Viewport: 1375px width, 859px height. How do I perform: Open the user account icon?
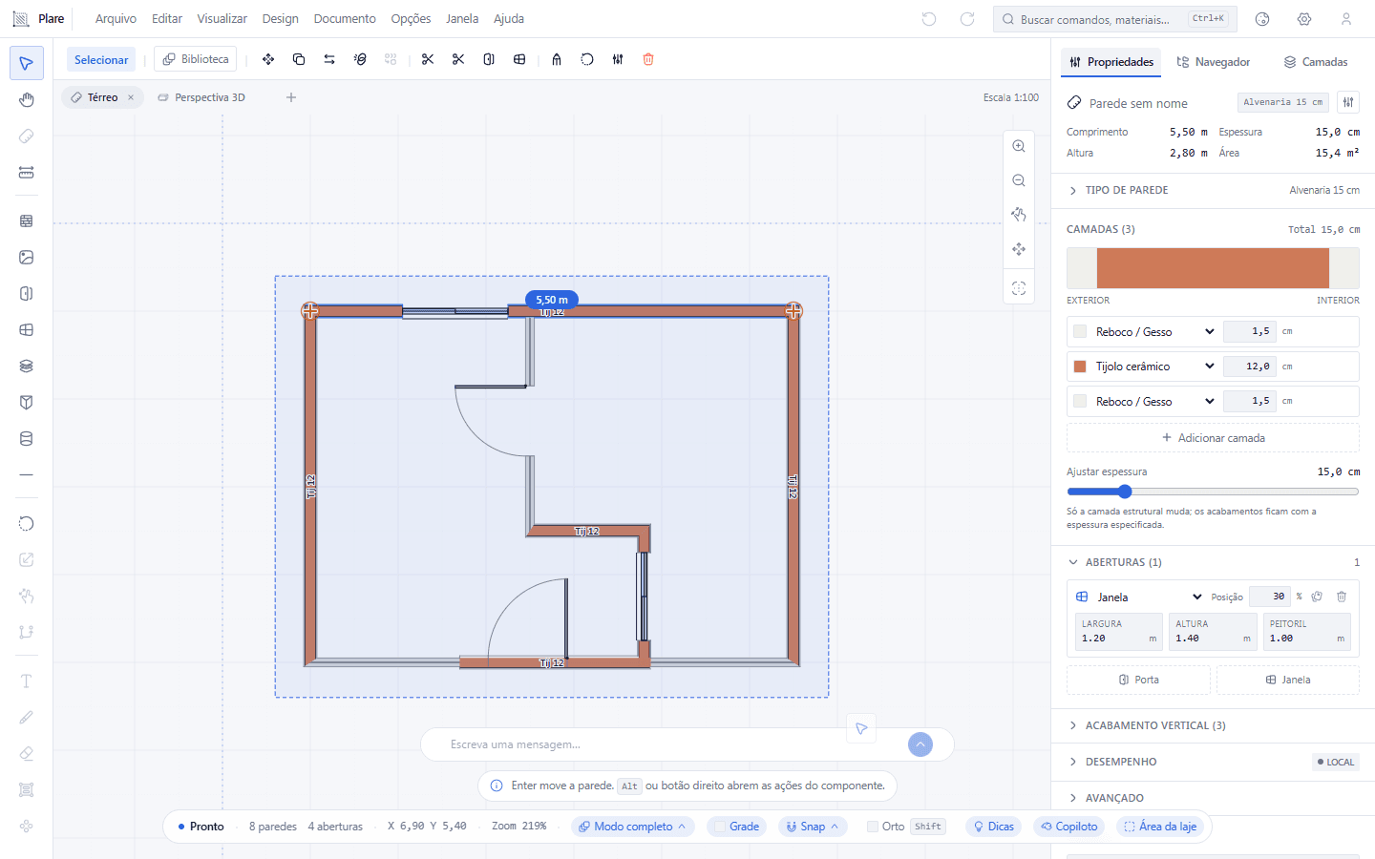coord(1346,19)
